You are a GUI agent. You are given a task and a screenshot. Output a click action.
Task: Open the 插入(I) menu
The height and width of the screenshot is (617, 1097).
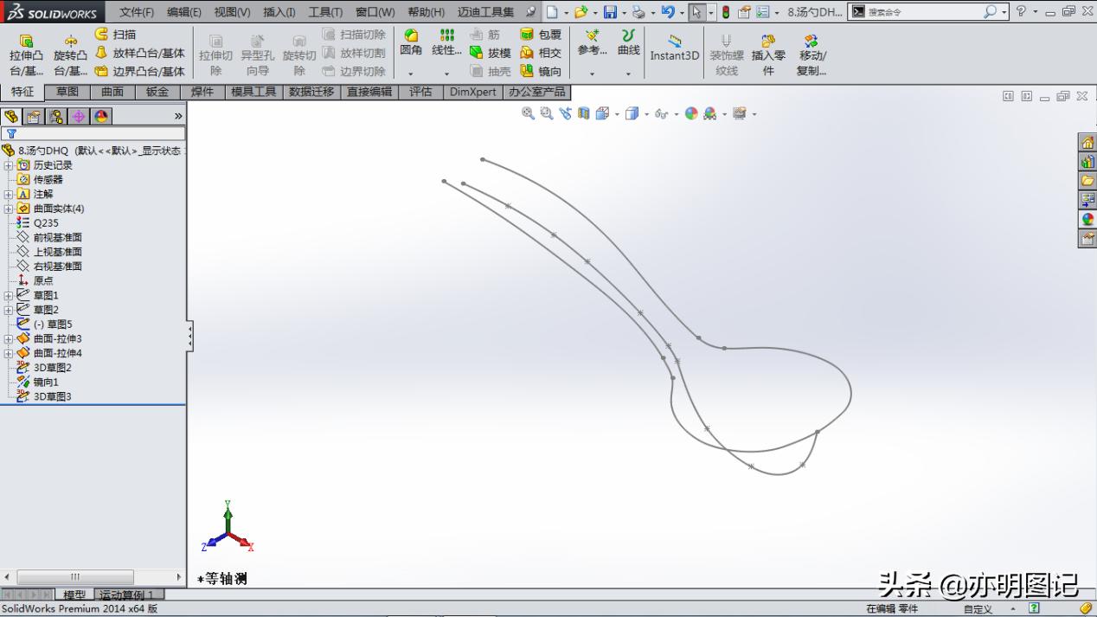pyautogui.click(x=277, y=11)
